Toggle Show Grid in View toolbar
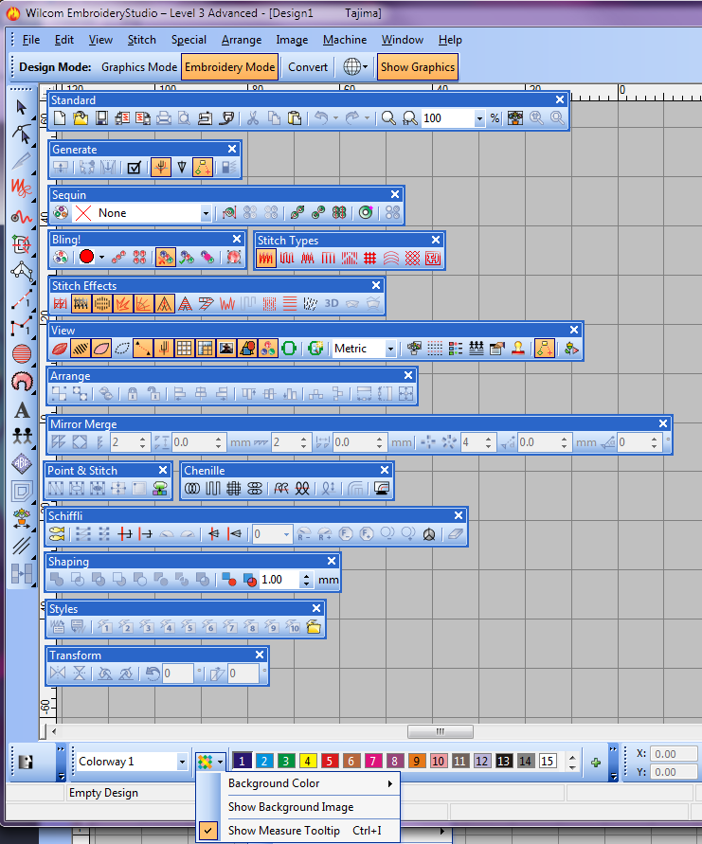This screenshot has height=844, width=702. click(184, 349)
